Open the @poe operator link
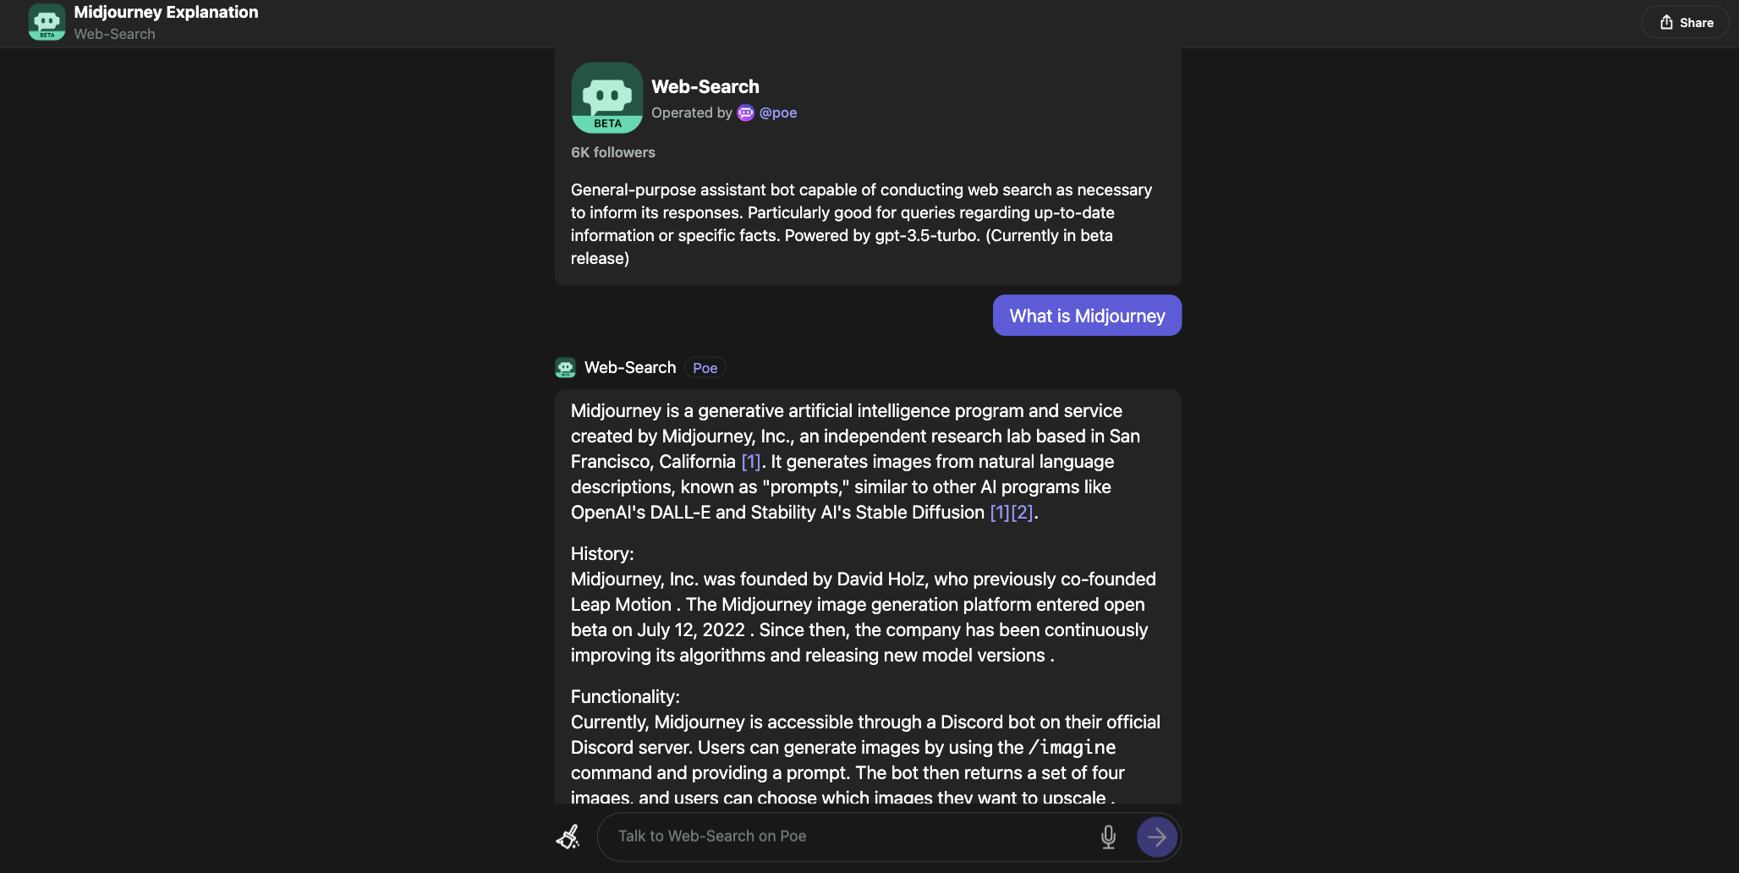The height and width of the screenshot is (873, 1739). click(x=778, y=113)
